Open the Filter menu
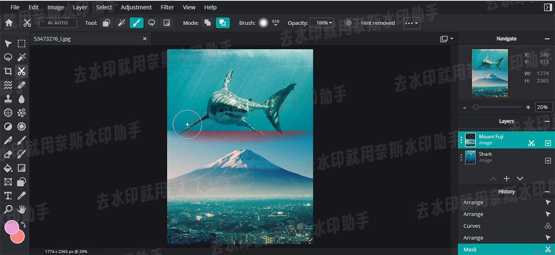555x255 pixels. [x=167, y=7]
